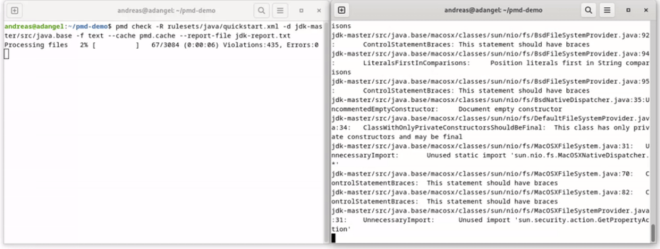Click the MacOSXFileSystem.java:31 line
This screenshot has height=249, width=660.
coord(490,146)
